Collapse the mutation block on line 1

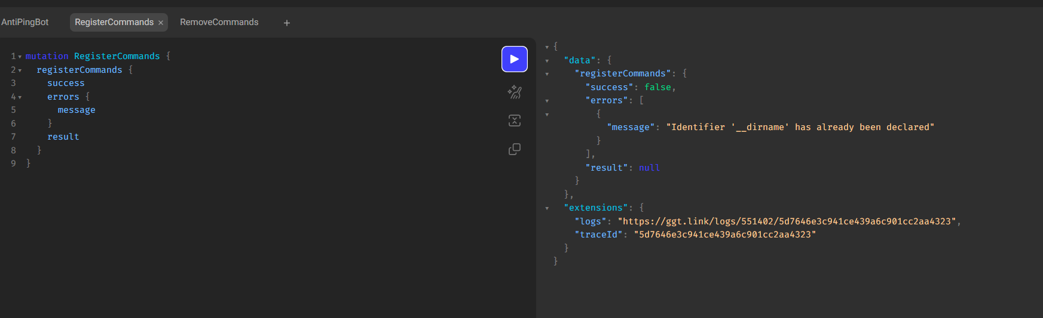[20, 57]
